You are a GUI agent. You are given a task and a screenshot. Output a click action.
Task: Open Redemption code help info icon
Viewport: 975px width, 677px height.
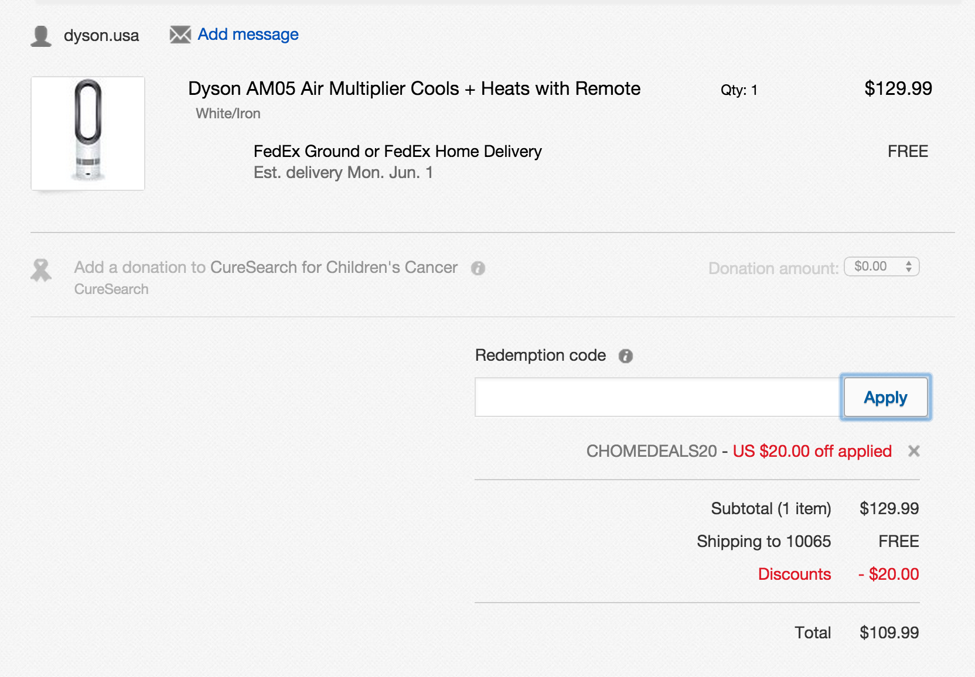click(x=626, y=356)
